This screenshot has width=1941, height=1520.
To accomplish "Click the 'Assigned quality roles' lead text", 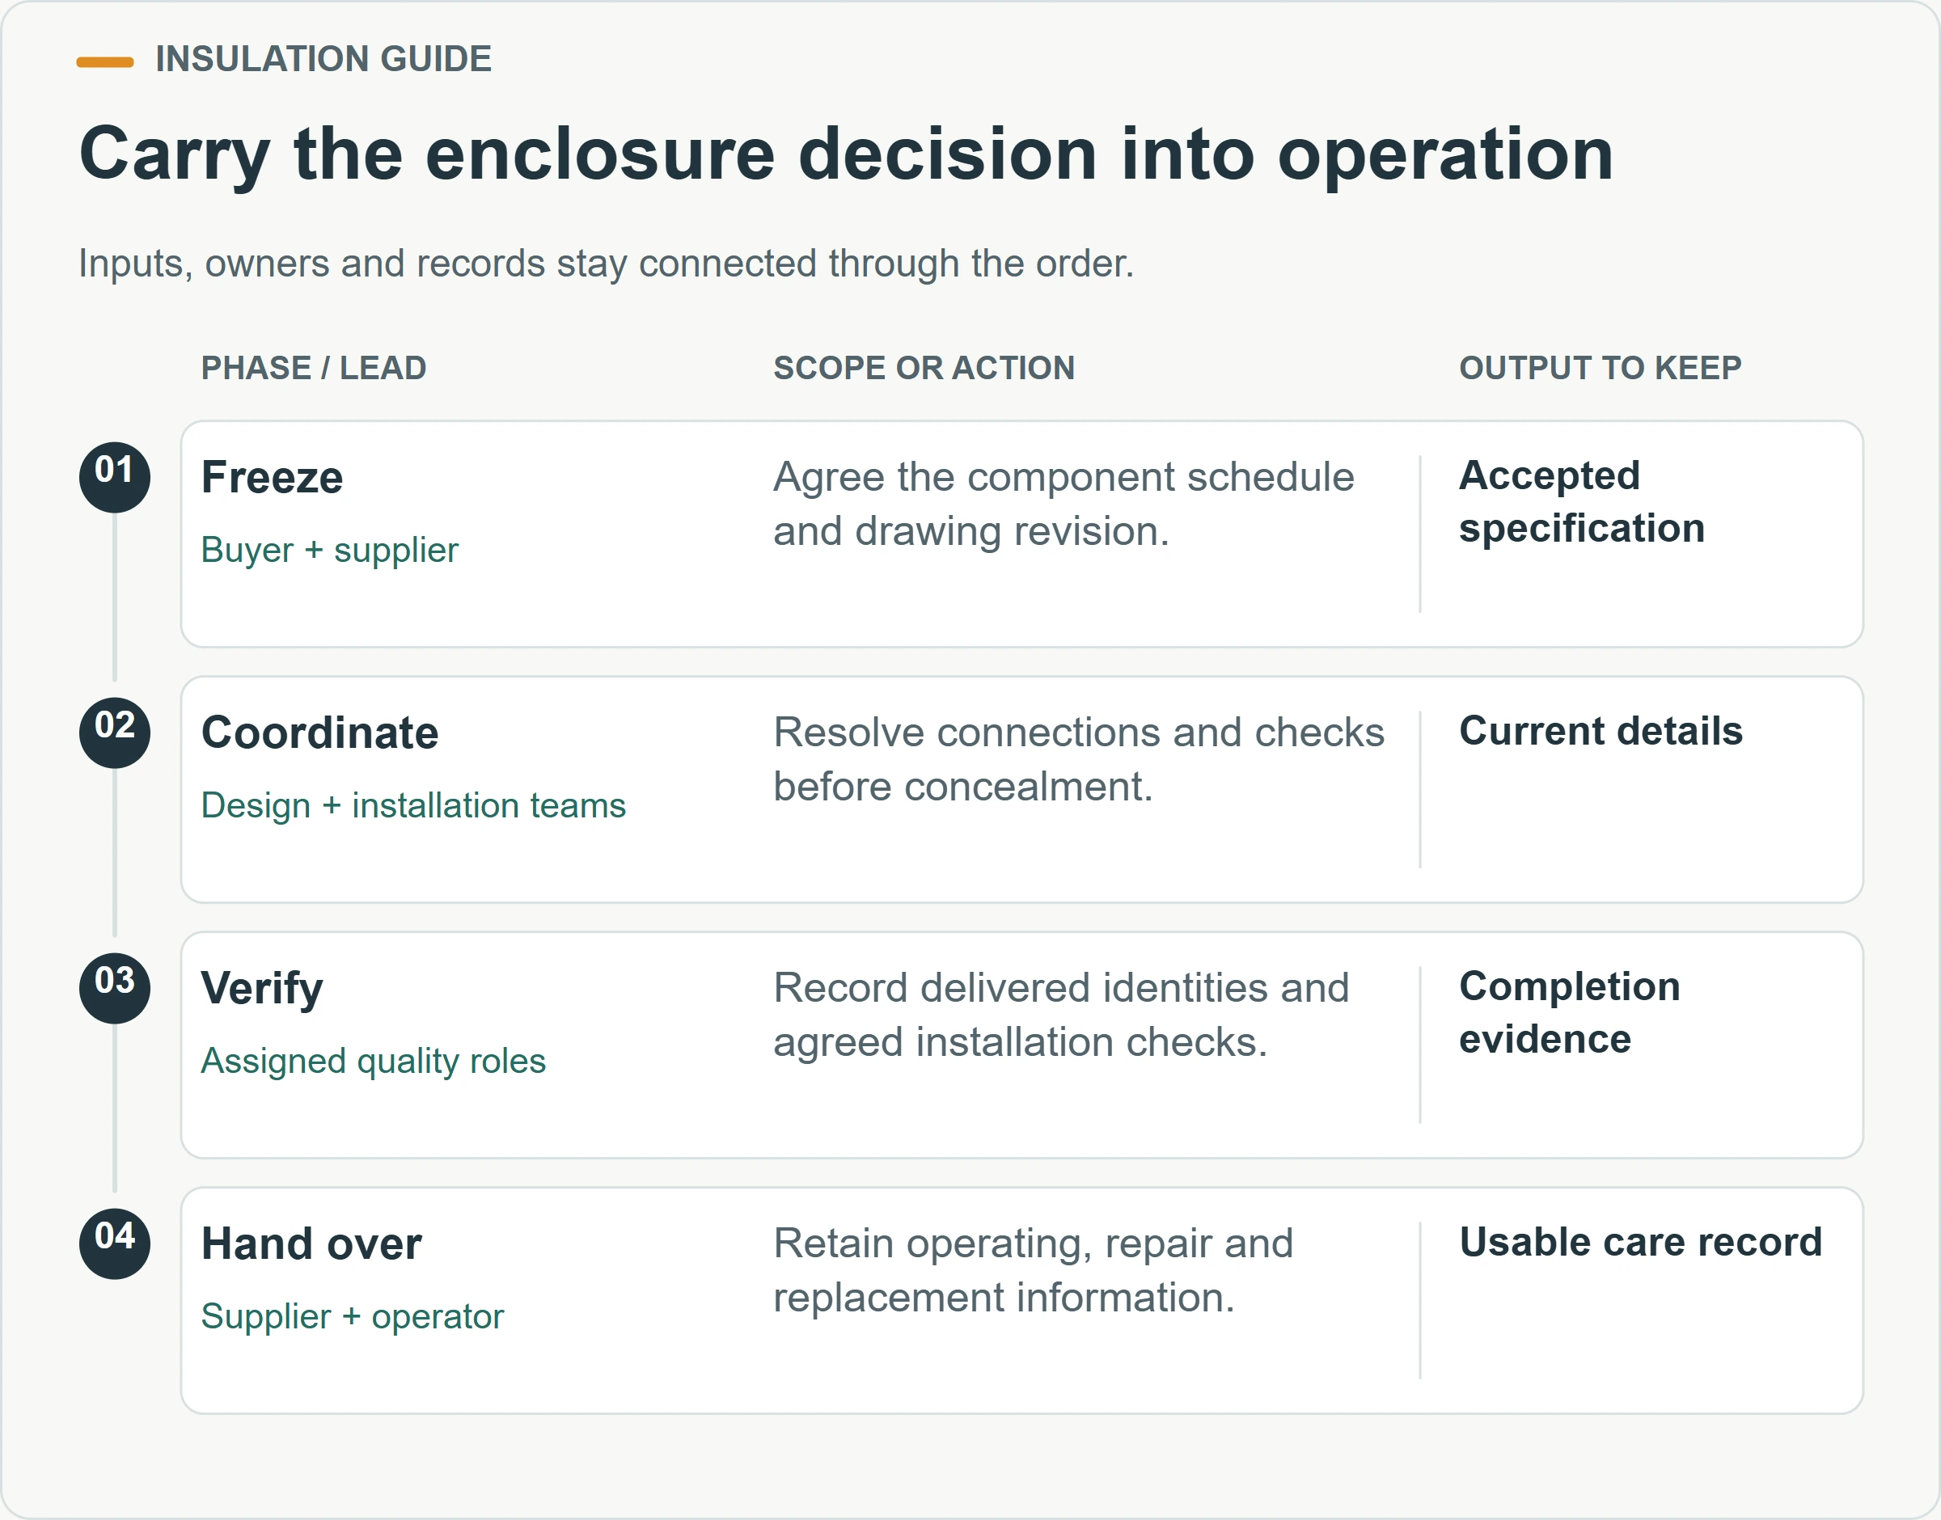I will click(373, 1061).
